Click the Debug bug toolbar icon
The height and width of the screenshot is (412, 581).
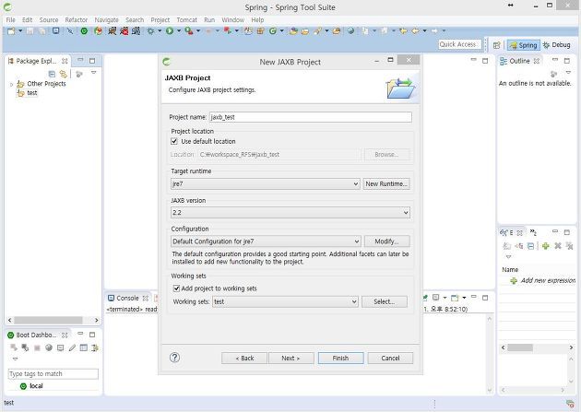[x=150, y=31]
